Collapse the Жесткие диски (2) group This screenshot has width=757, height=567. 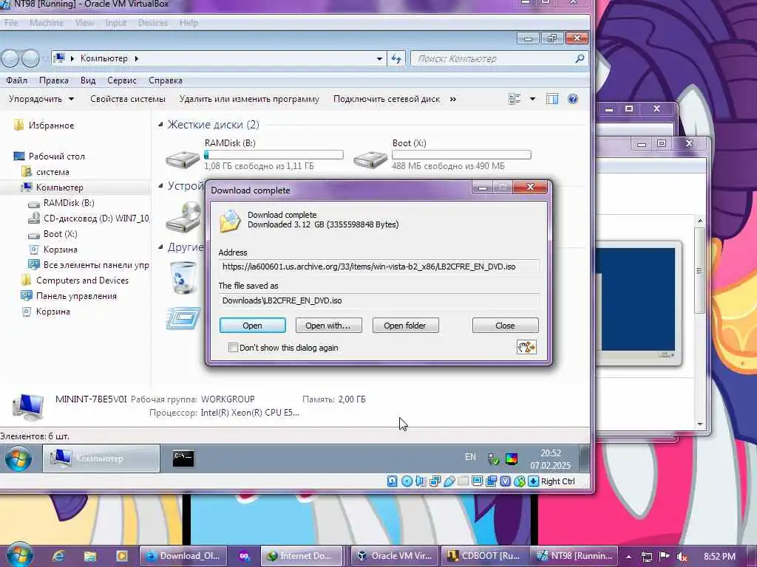pos(160,124)
